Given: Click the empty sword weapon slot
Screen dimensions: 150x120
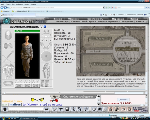Looking at the screenshot, I should [x=8, y=56].
